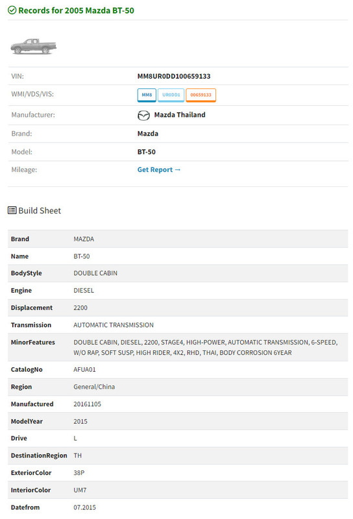Click the 'DestinationRegion' row label
The image size is (353, 519).
pyautogui.click(x=39, y=456)
